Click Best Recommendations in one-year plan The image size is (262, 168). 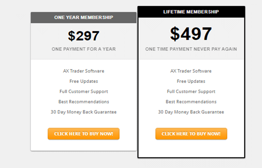coord(84,102)
